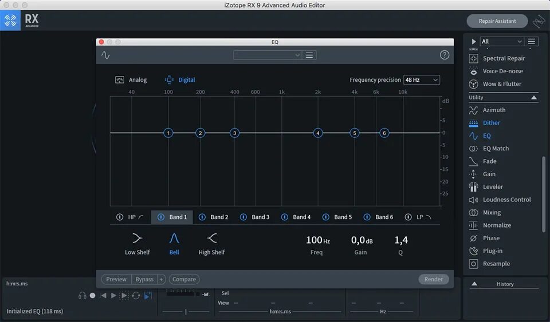
Task: Click the 0,0 dB Gain value field
Action: point(362,240)
